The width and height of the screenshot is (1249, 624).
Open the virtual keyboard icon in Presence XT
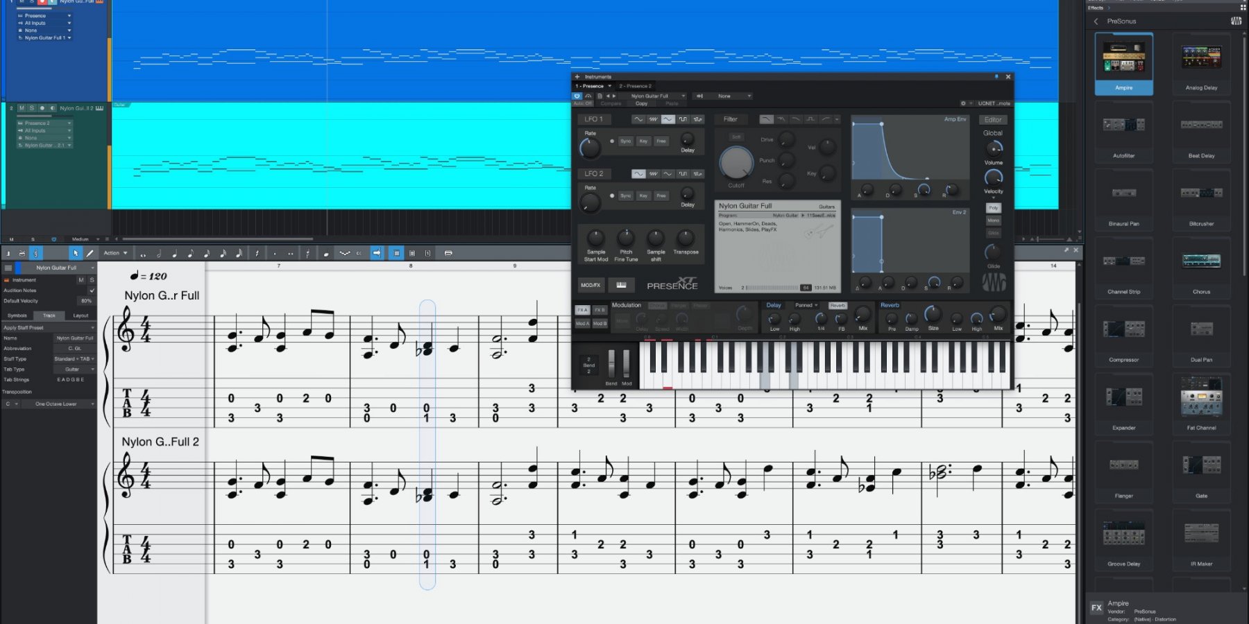click(x=622, y=284)
